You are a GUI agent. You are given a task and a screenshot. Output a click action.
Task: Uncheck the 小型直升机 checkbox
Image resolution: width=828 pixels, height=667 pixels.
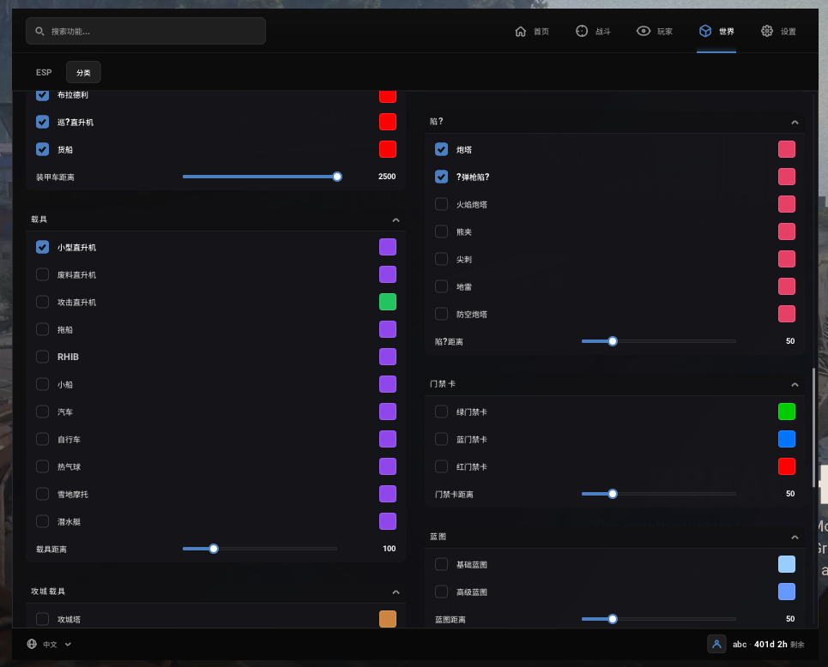click(x=42, y=247)
